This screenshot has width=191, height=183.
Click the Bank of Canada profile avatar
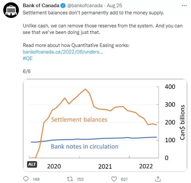pyautogui.click(x=11, y=10)
